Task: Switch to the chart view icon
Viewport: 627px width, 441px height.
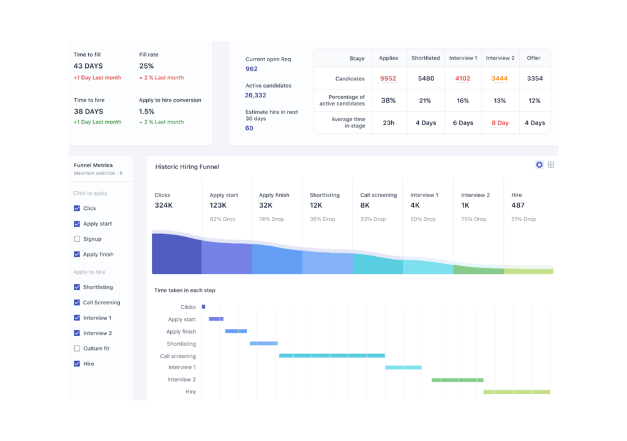Action: point(539,165)
